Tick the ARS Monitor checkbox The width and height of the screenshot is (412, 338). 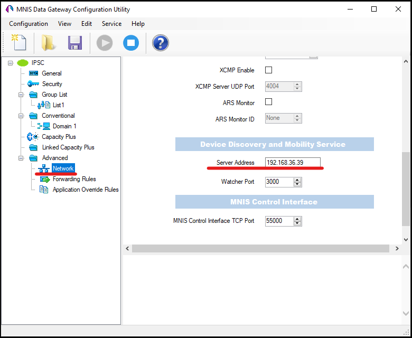(268, 102)
